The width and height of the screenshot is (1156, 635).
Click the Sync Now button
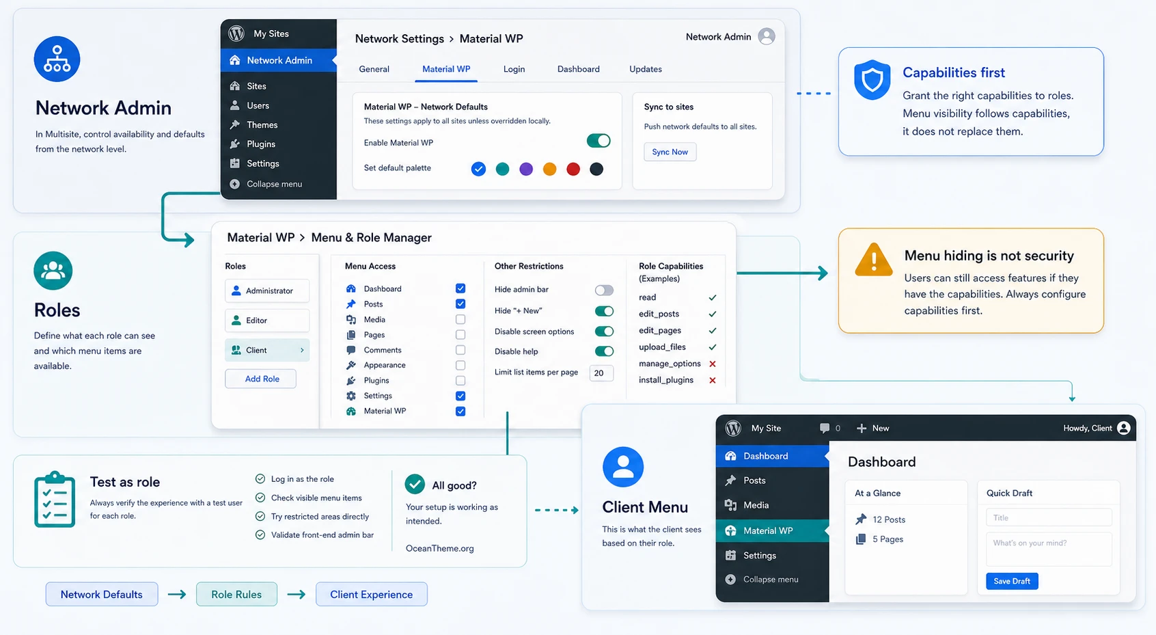tap(670, 152)
